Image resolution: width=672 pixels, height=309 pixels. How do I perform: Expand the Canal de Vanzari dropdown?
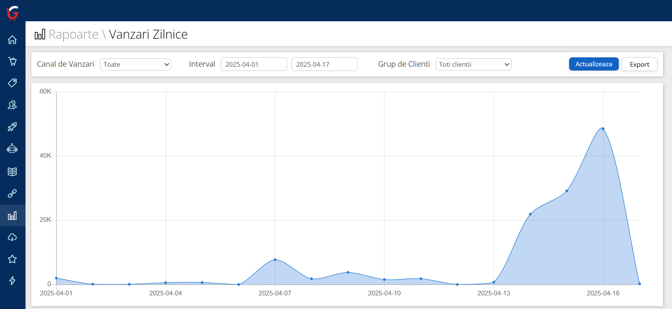pyautogui.click(x=135, y=65)
